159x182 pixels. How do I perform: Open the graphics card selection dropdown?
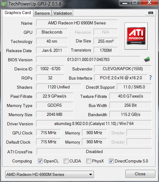click(x=50, y=174)
